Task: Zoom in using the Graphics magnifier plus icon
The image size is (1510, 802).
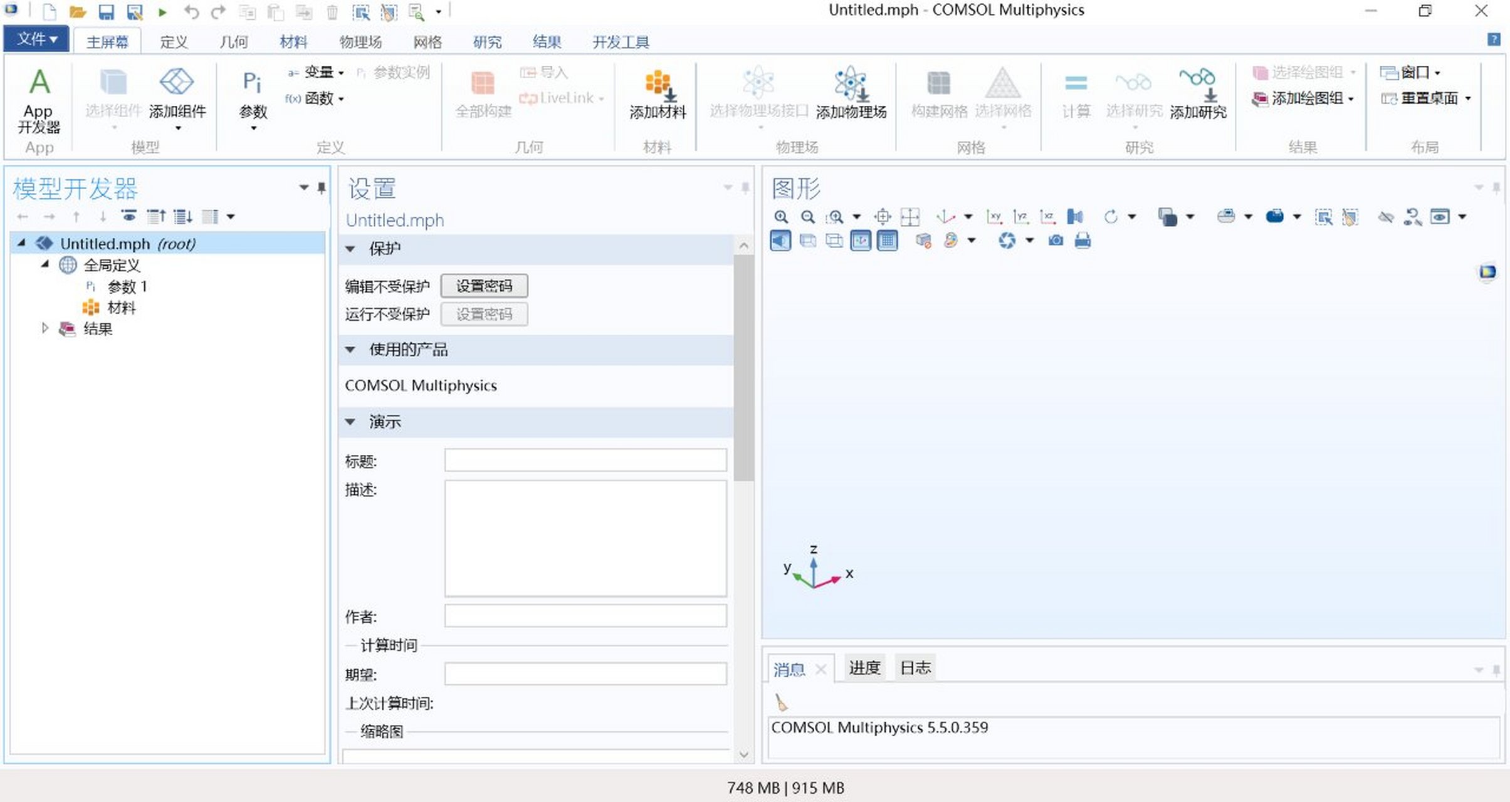Action: click(780, 217)
